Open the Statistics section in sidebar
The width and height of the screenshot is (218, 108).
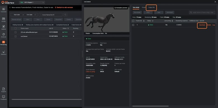[3, 53]
